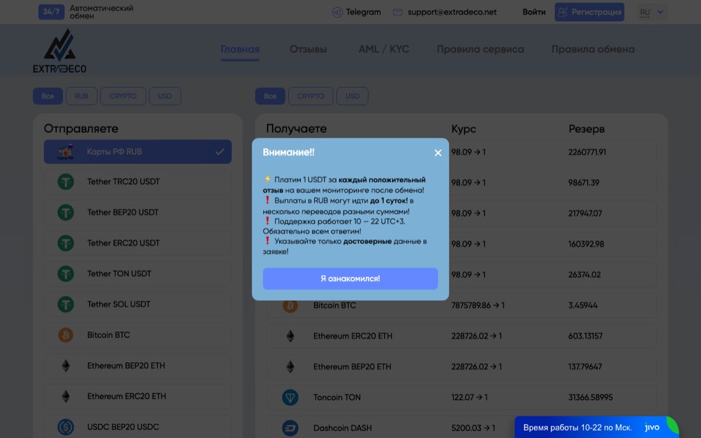
Task: Select the CRYPTO filter in send section
Action: (123, 96)
